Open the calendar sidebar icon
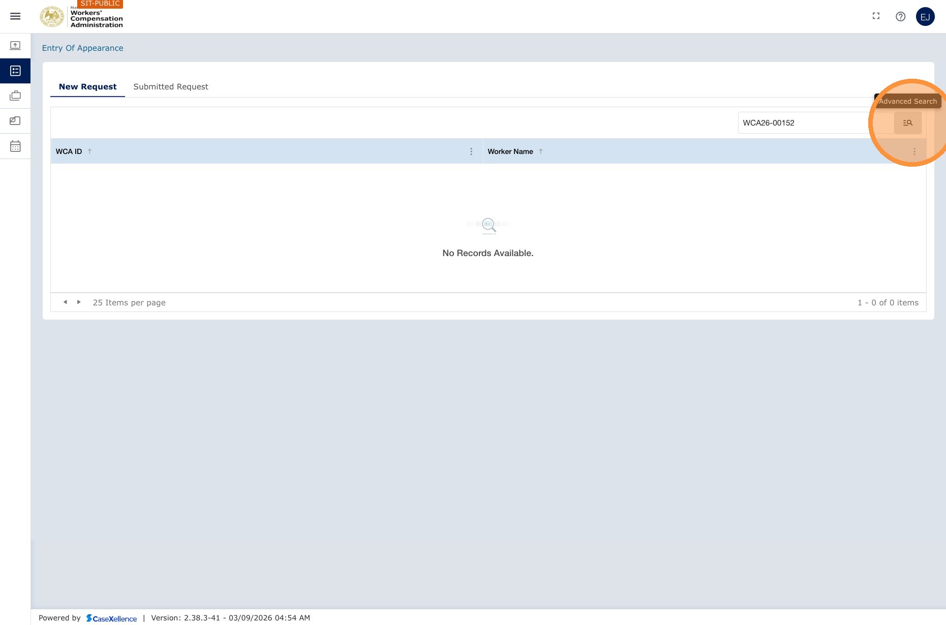The image size is (946, 625). tap(15, 146)
